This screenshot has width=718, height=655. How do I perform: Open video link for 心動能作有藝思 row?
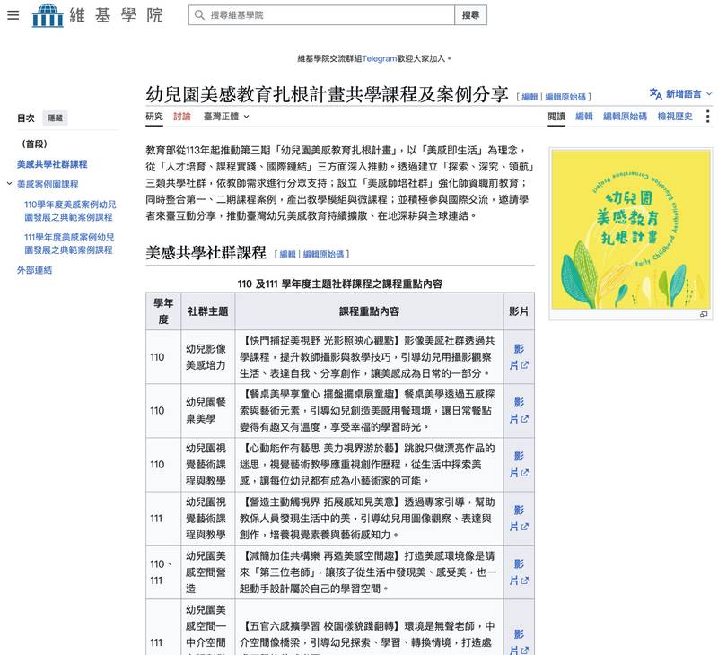pyautogui.click(x=519, y=465)
